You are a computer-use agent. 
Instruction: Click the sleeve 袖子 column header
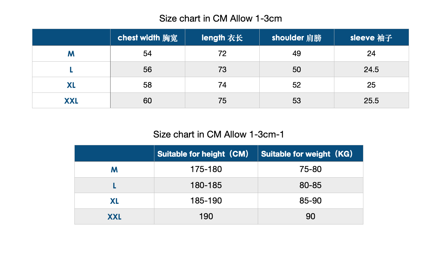pyautogui.click(x=371, y=38)
